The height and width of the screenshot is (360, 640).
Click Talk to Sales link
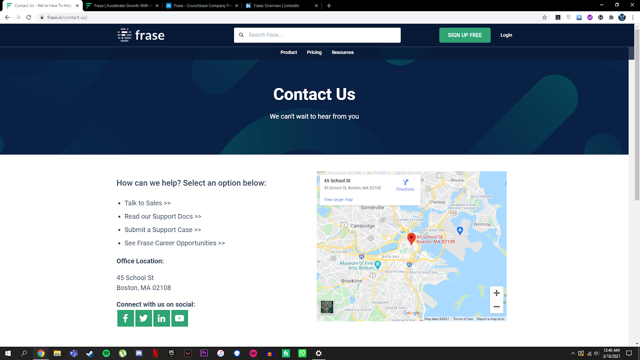pos(148,203)
